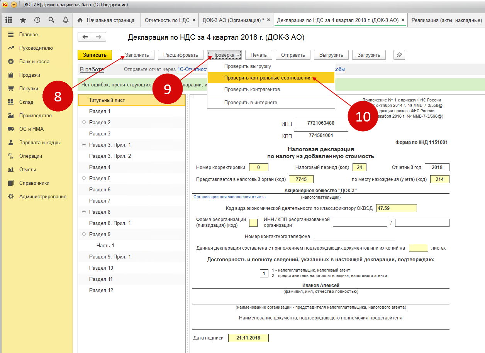
Task: Click the Favorites star icon
Action: 23,20
